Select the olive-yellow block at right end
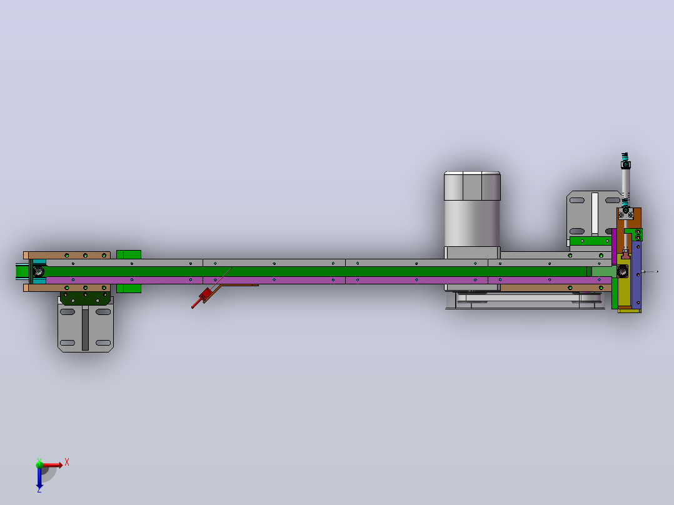 625,289
